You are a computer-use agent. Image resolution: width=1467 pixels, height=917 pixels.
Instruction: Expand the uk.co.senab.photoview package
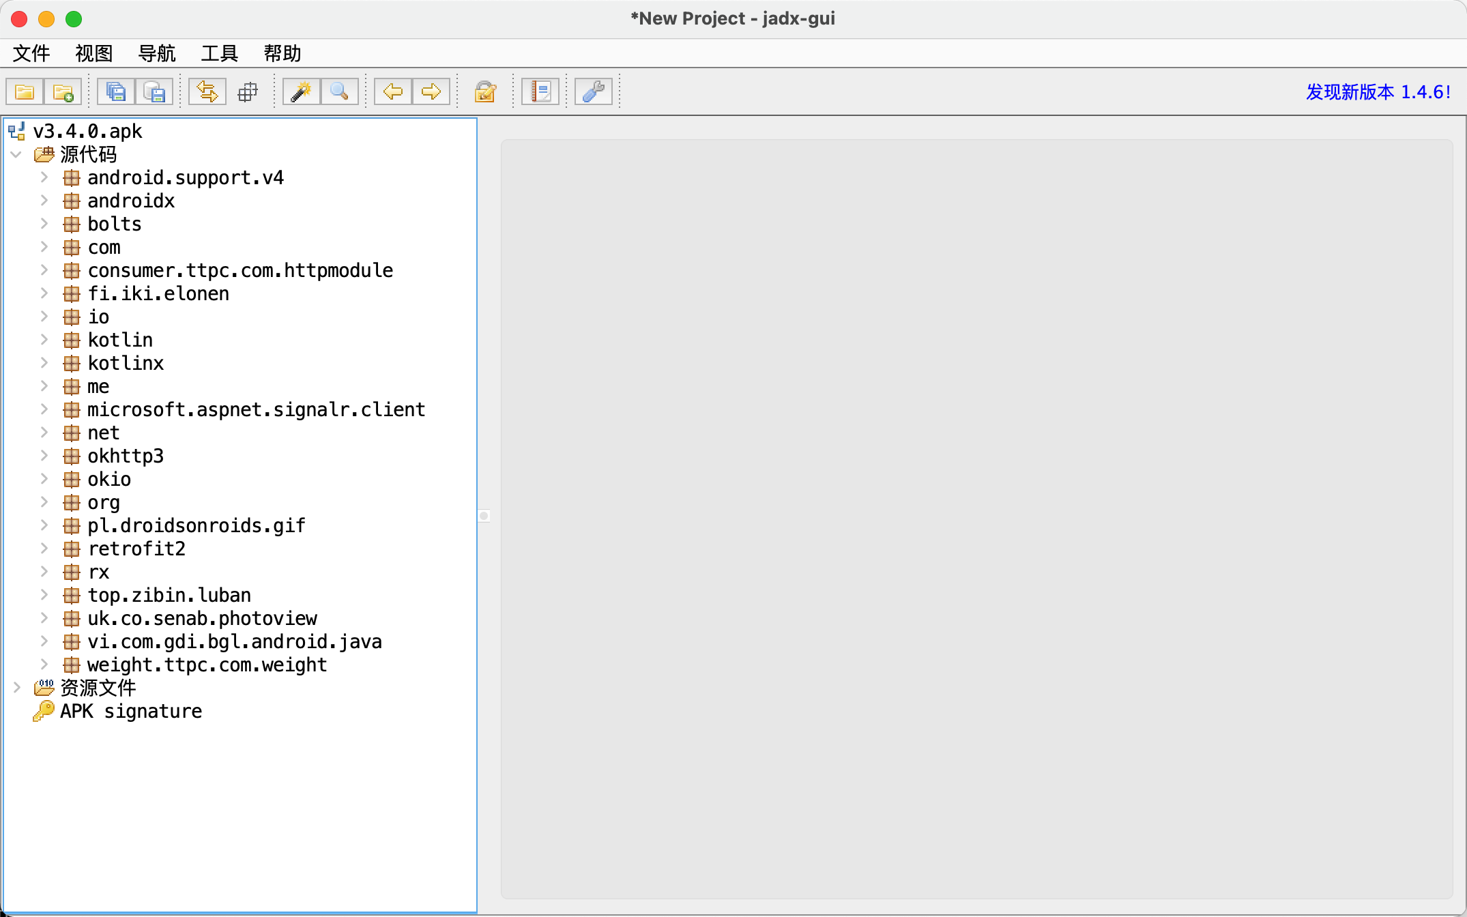click(44, 619)
